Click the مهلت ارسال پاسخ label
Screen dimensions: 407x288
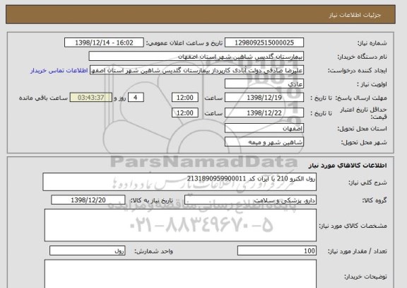point(361,98)
